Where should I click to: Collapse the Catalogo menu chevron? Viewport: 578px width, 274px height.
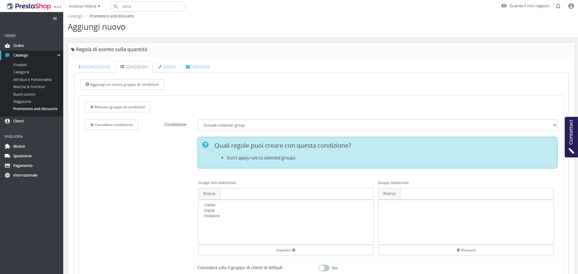[59, 55]
